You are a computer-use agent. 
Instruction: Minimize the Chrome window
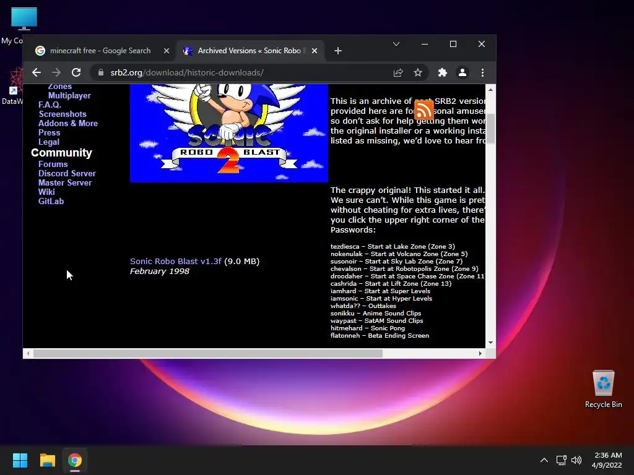pyautogui.click(x=425, y=44)
